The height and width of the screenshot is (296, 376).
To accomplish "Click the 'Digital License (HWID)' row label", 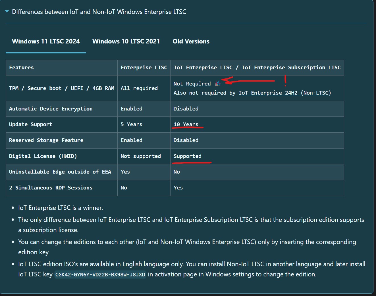I will tap(43, 156).
